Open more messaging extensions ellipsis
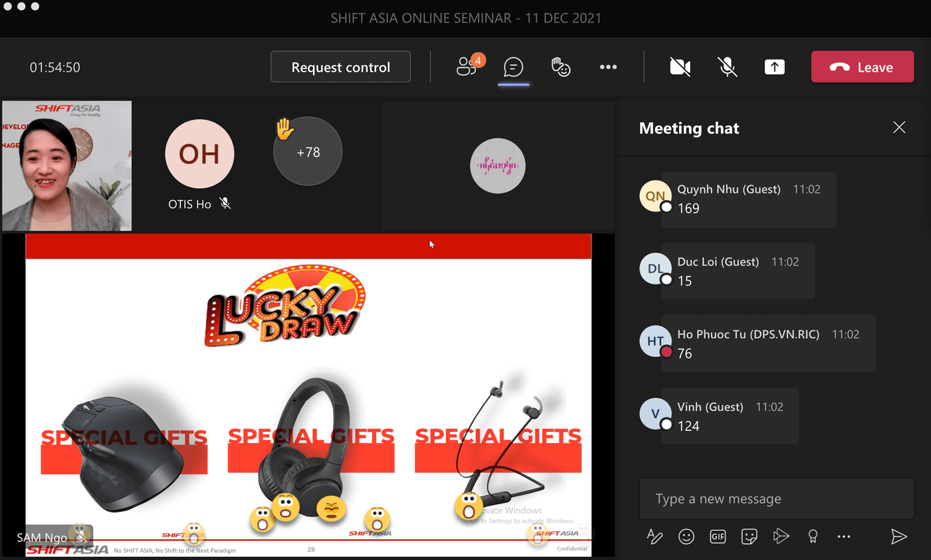 (x=844, y=537)
